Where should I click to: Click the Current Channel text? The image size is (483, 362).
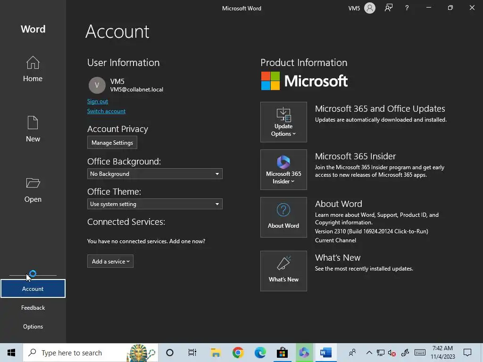point(335,240)
